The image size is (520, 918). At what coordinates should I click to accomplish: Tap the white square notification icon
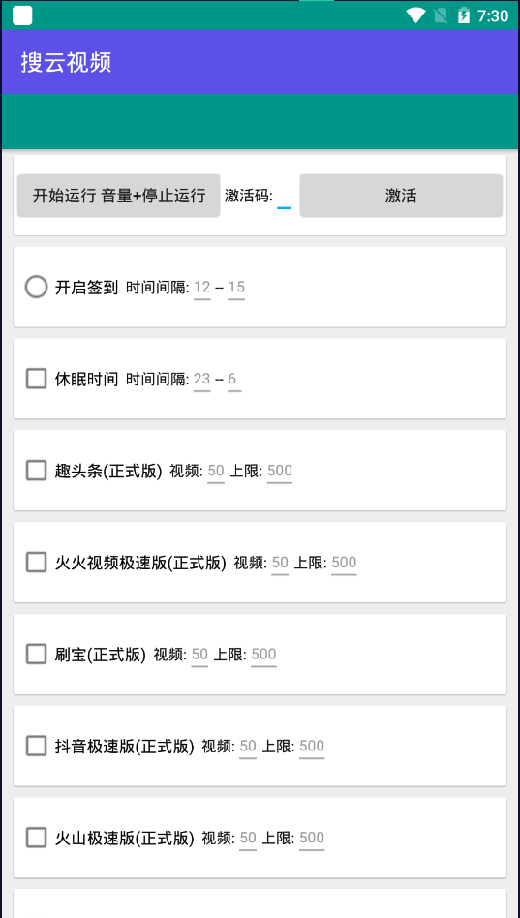click(x=22, y=15)
